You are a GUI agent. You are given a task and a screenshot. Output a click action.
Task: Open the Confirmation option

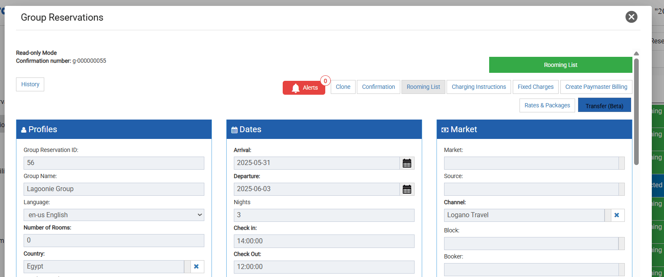[x=378, y=87]
